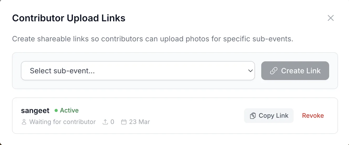Click the chain-link icon on Create Link
349x145 pixels.
click(274, 71)
